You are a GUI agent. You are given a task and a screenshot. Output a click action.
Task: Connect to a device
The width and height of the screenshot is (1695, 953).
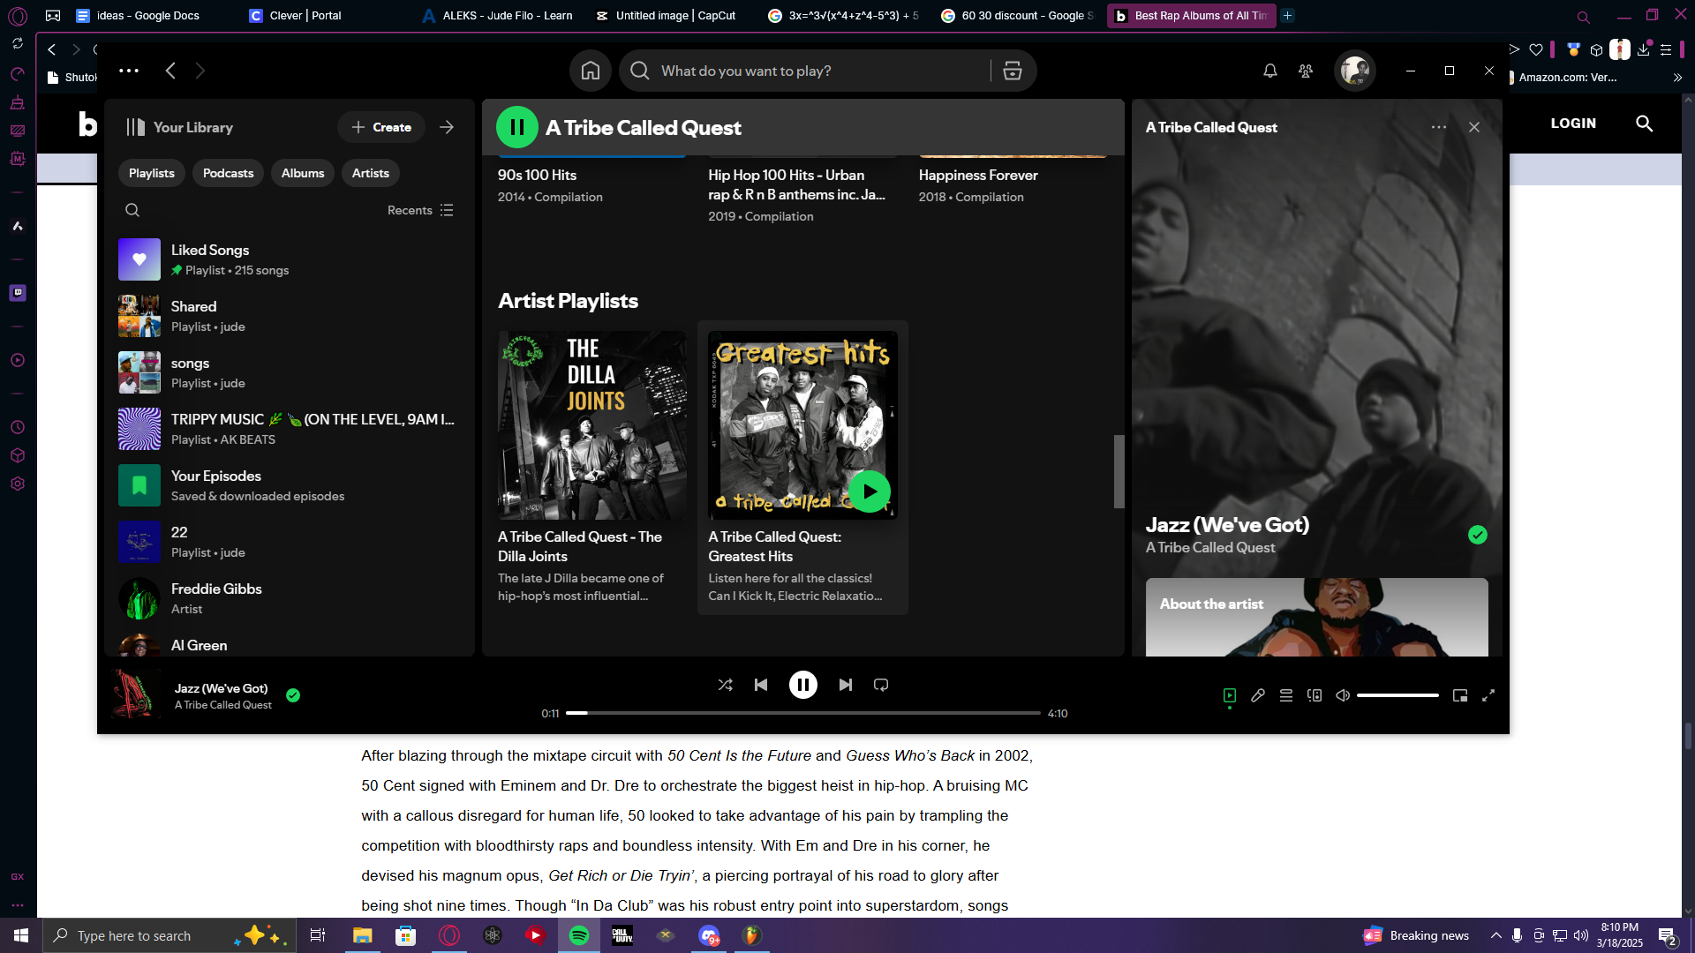click(1315, 695)
